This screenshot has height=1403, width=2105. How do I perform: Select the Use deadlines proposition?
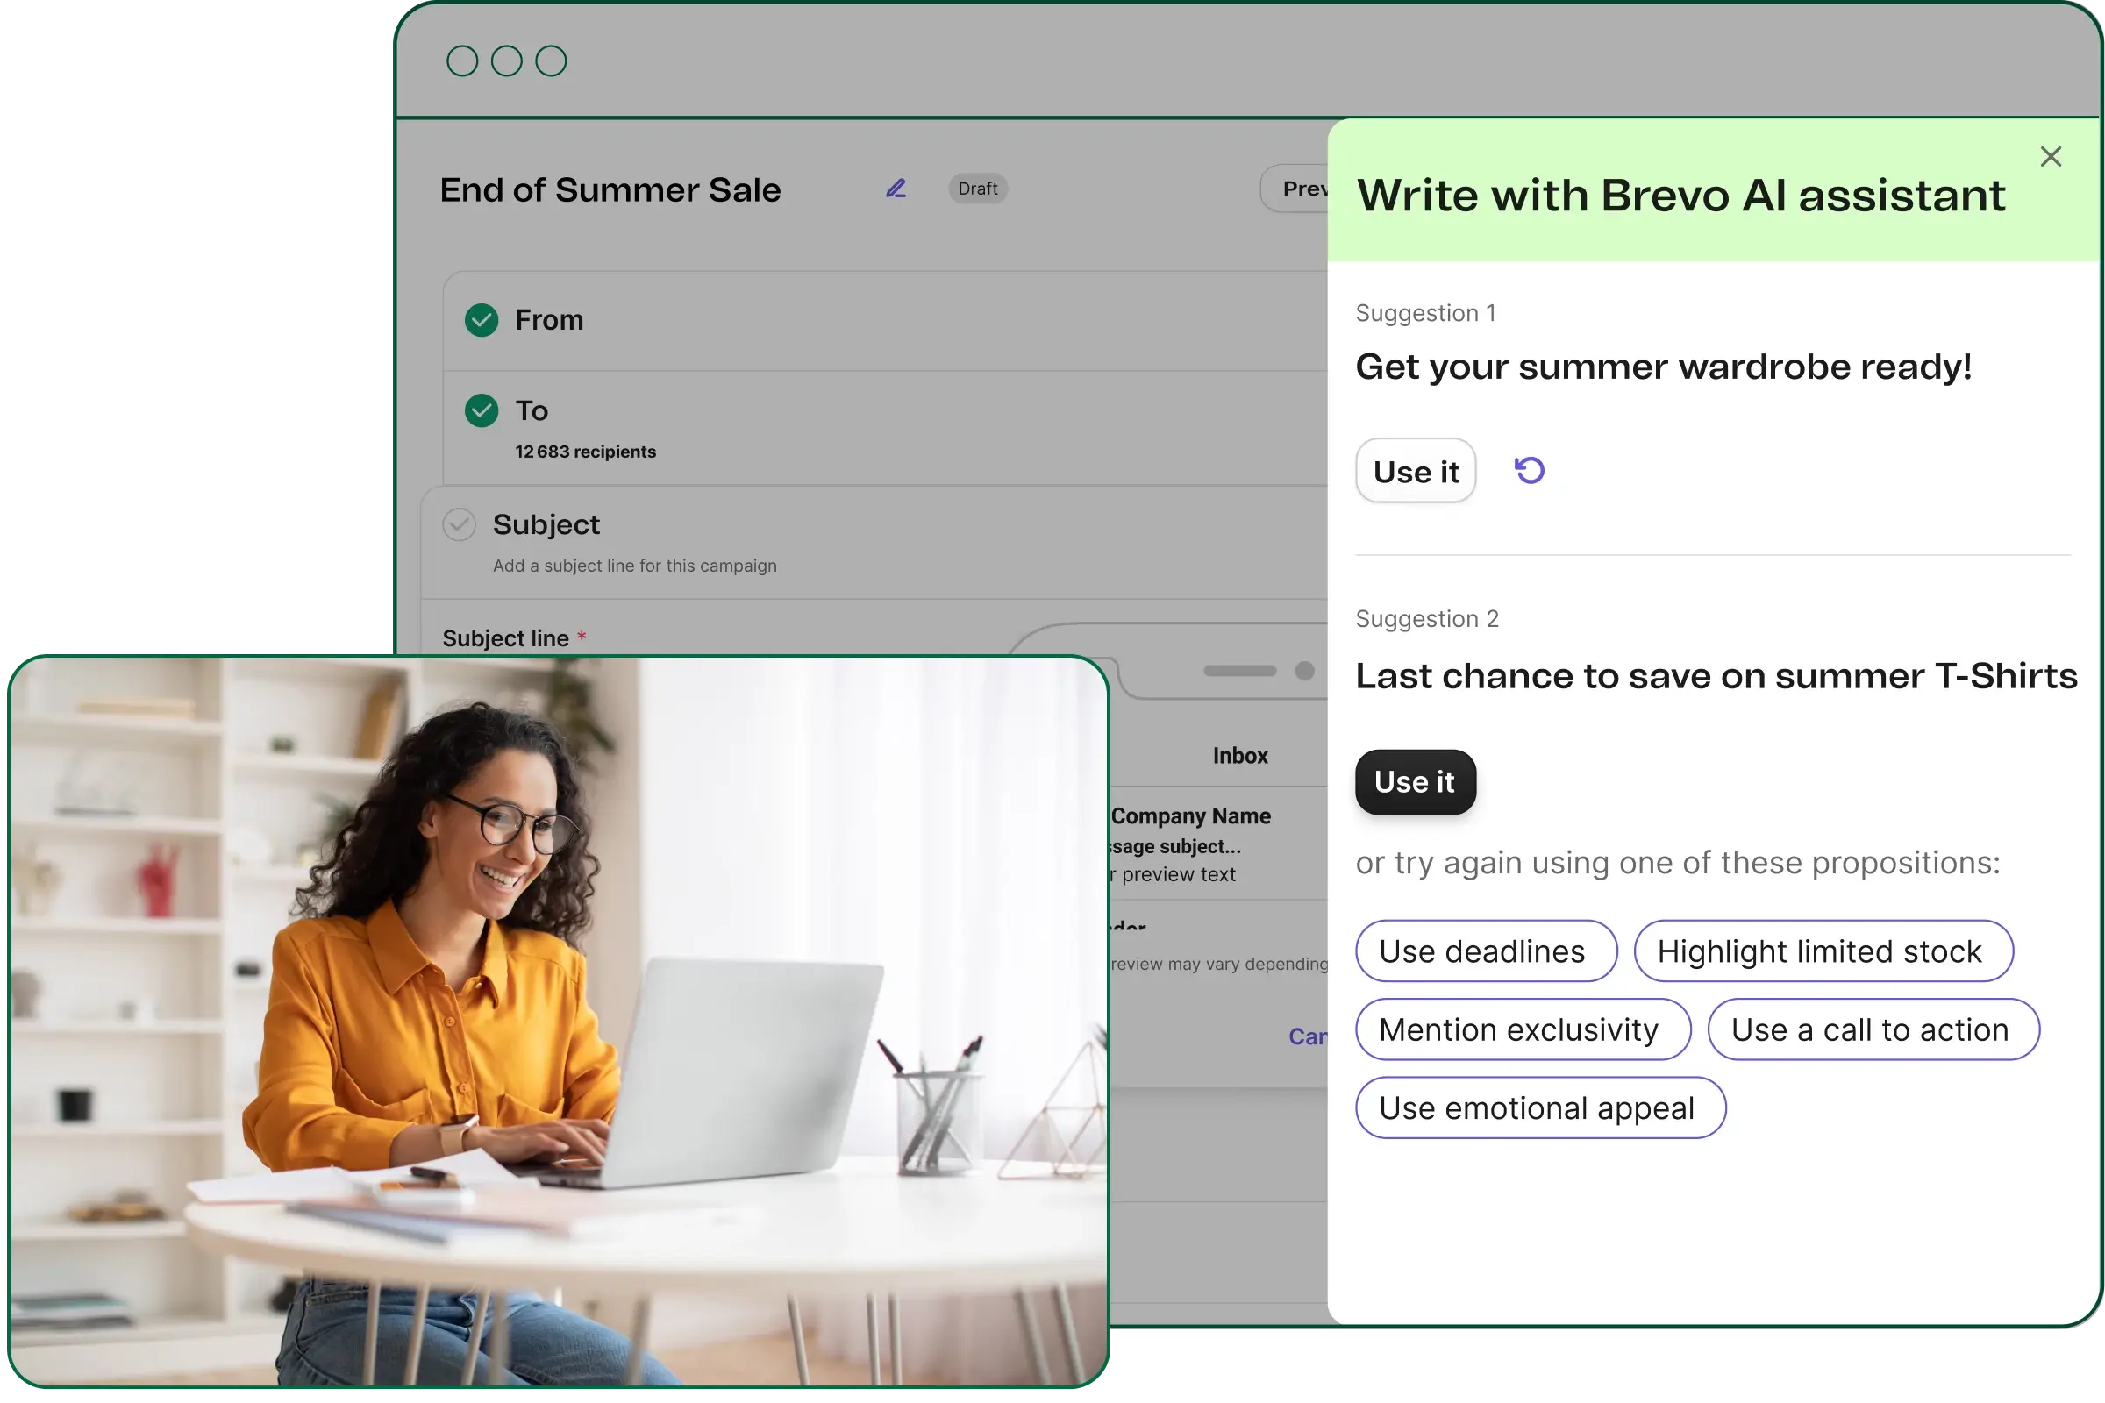point(1485,951)
